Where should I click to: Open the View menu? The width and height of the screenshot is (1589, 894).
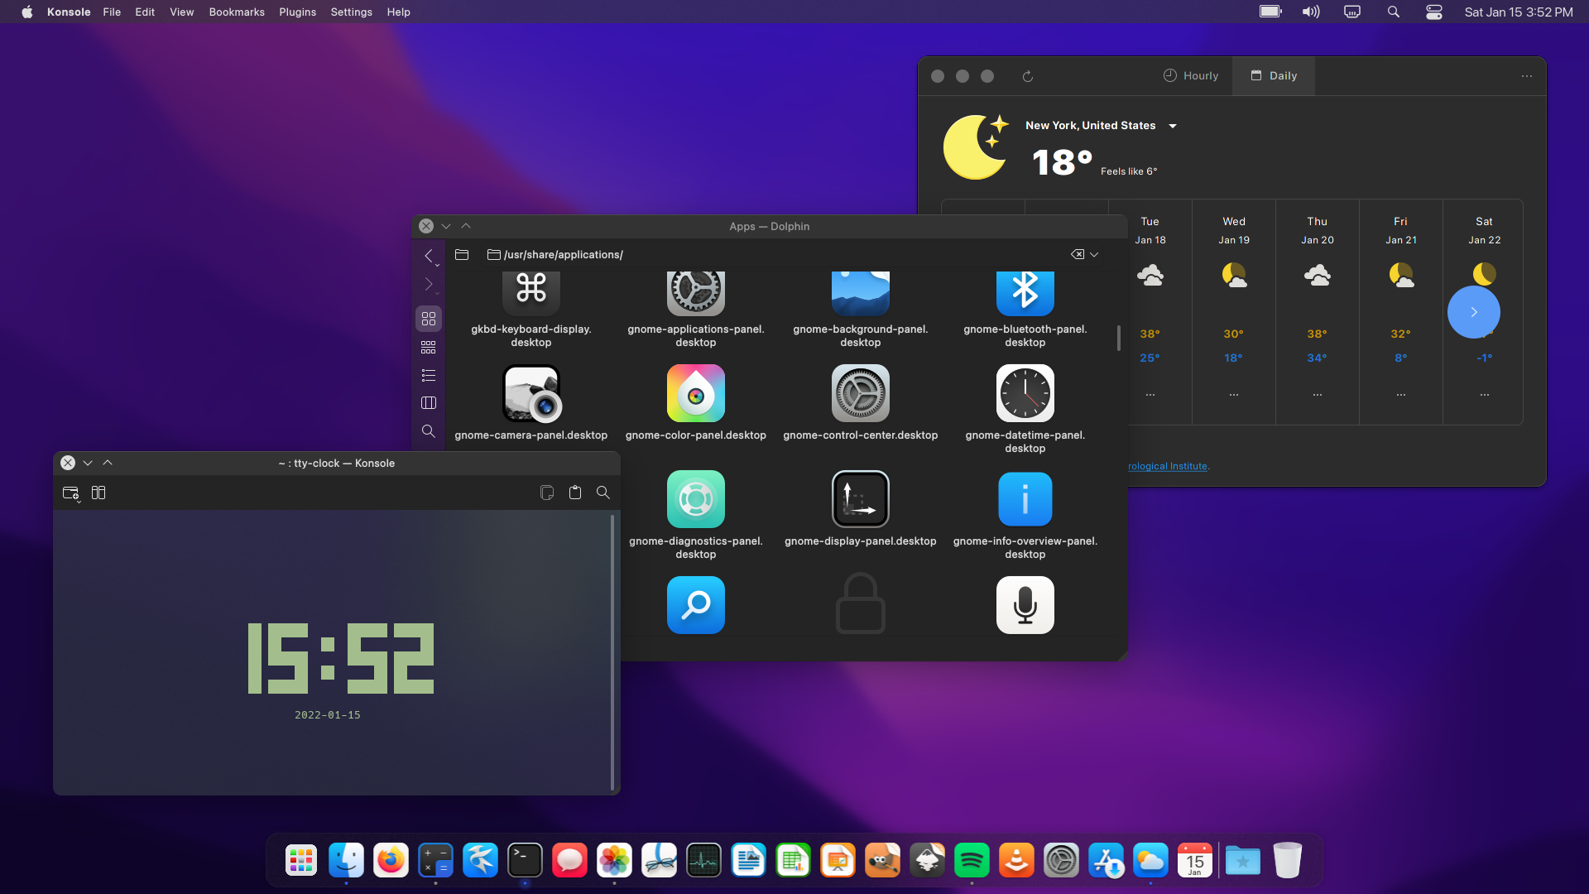point(181,12)
